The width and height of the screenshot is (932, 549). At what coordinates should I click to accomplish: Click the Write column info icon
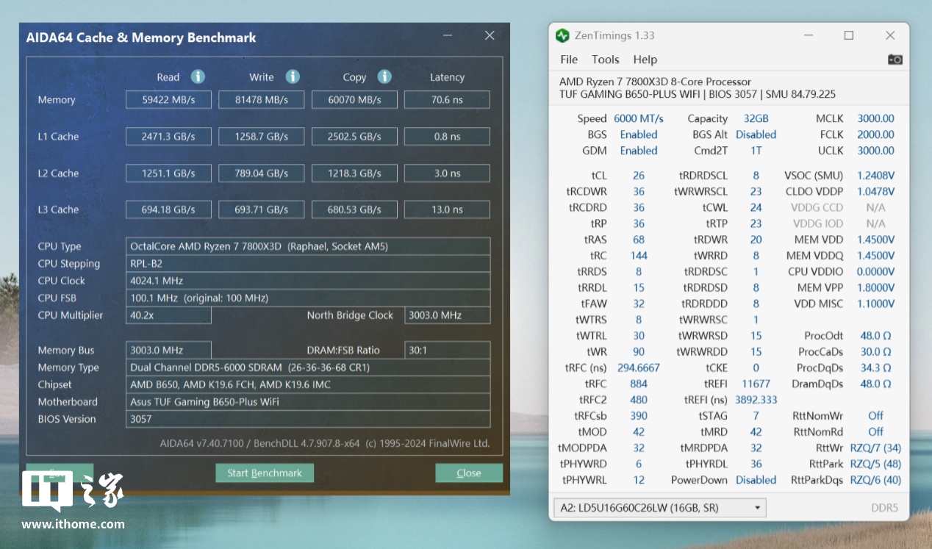tap(293, 77)
